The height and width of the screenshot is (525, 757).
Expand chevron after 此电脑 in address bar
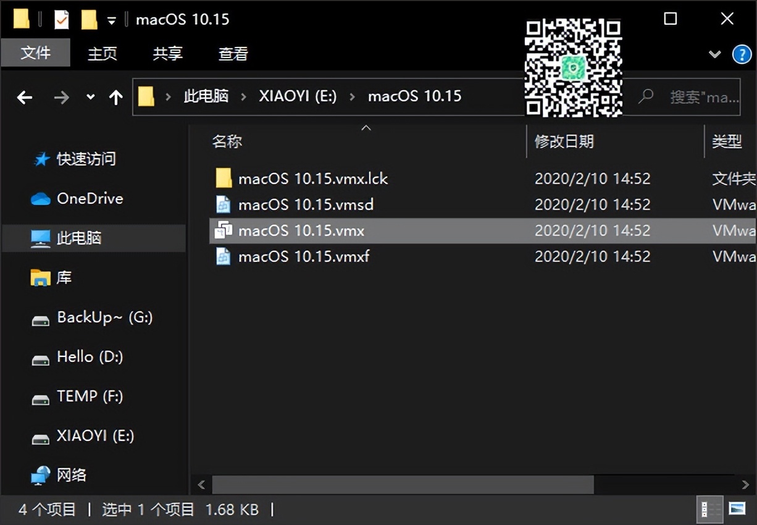(x=244, y=97)
